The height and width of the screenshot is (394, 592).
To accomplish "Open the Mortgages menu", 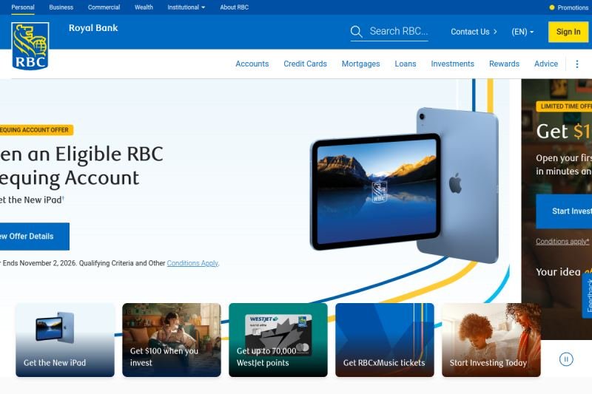I will pos(360,64).
